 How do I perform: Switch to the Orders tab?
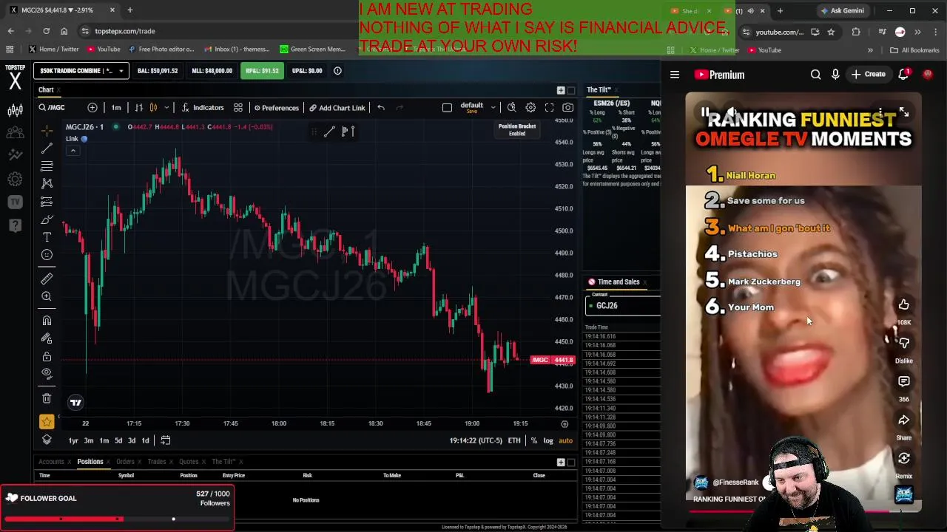[x=125, y=462]
